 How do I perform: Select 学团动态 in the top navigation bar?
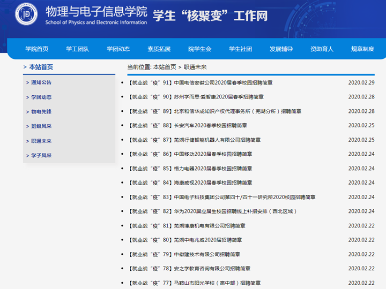tap(118, 49)
